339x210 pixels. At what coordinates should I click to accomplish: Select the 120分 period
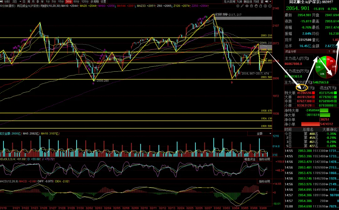click(85, 2)
